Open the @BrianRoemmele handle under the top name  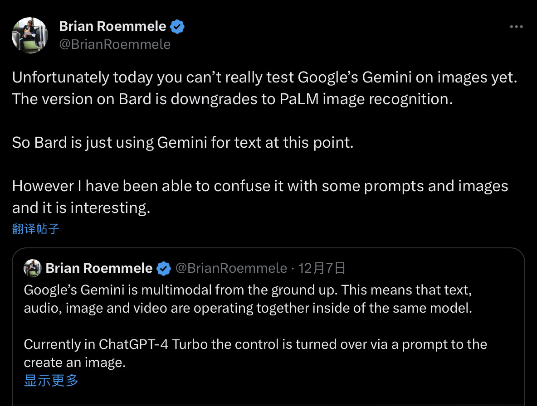(x=115, y=44)
